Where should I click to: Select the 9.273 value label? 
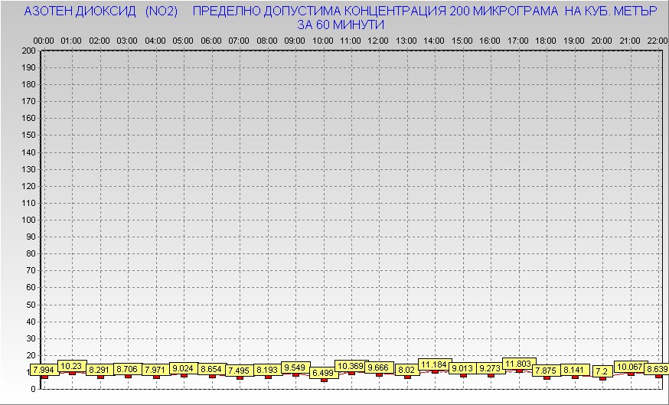(491, 368)
